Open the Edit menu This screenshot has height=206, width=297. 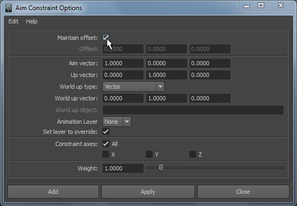(x=13, y=21)
